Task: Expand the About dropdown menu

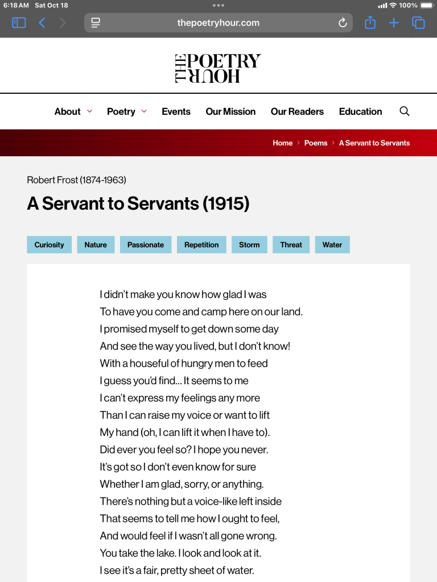Action: click(73, 111)
